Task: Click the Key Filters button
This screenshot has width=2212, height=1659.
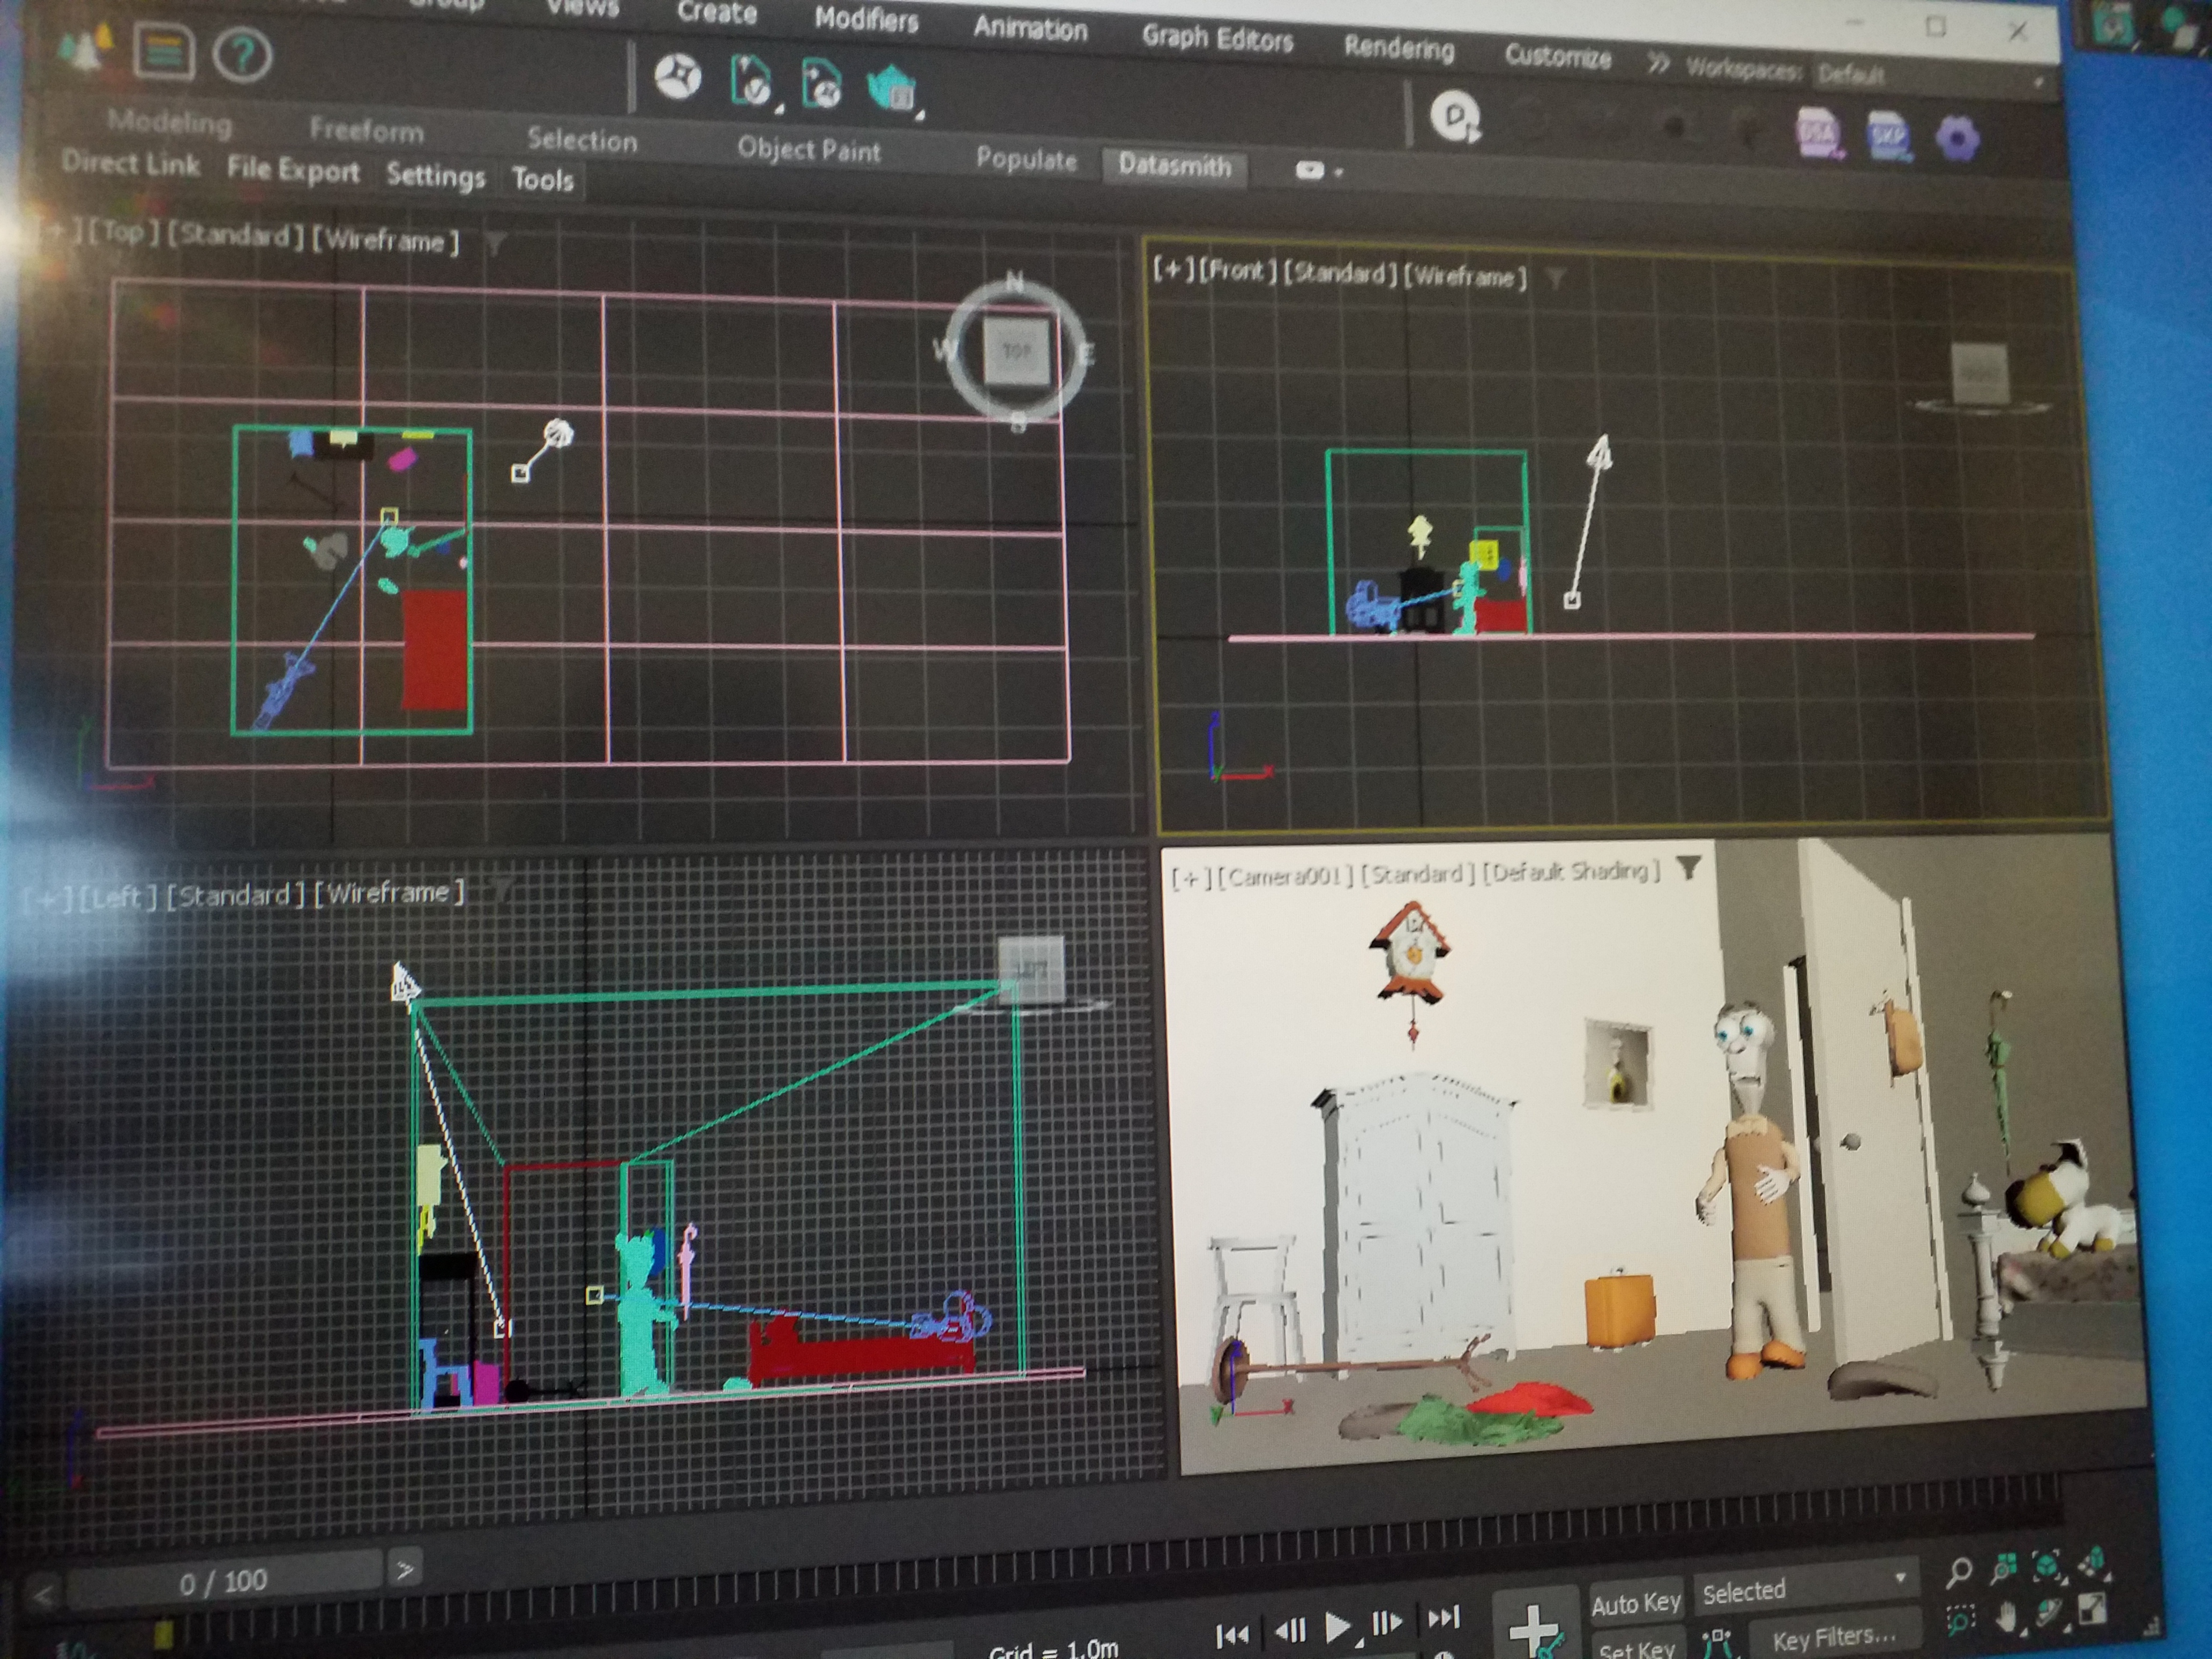Action: click(x=1833, y=1638)
